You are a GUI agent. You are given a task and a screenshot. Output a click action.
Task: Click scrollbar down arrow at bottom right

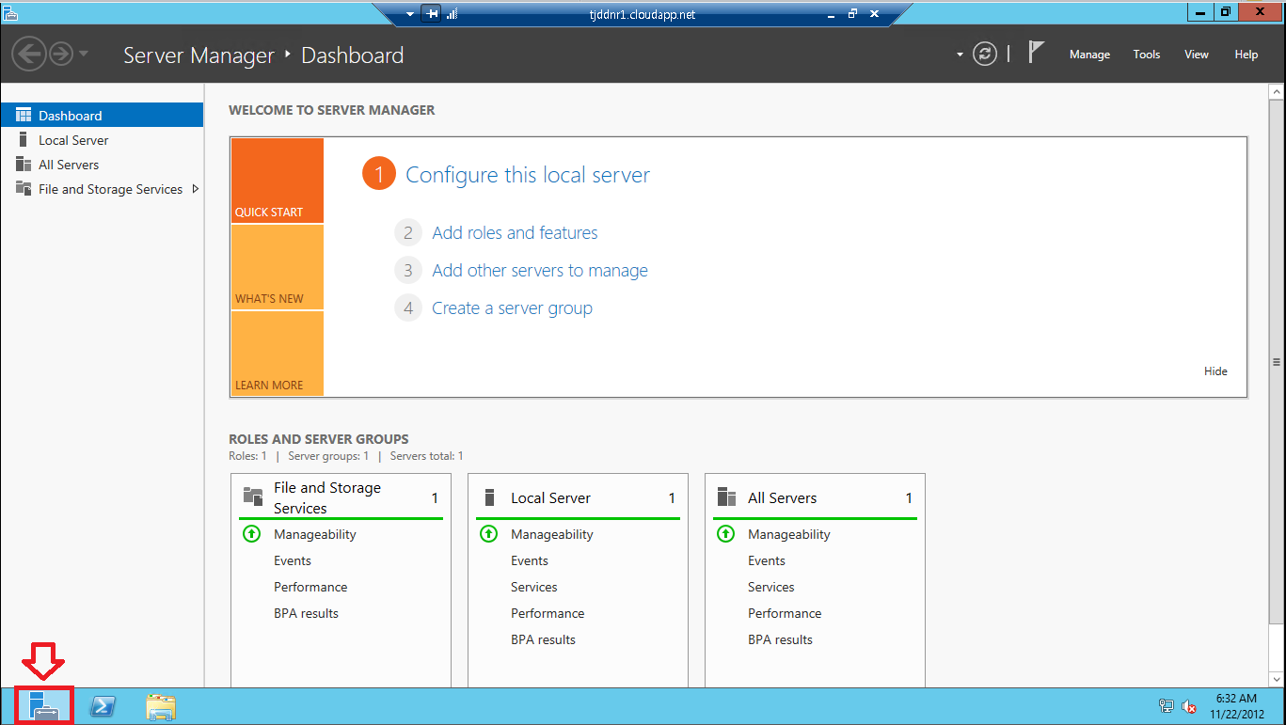(x=1277, y=677)
